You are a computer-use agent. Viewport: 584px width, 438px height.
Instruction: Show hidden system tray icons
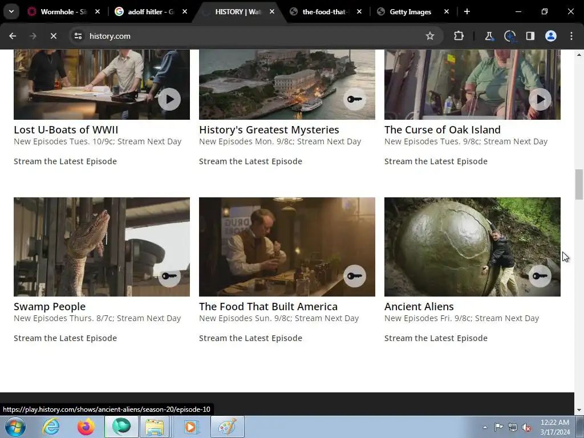click(485, 427)
